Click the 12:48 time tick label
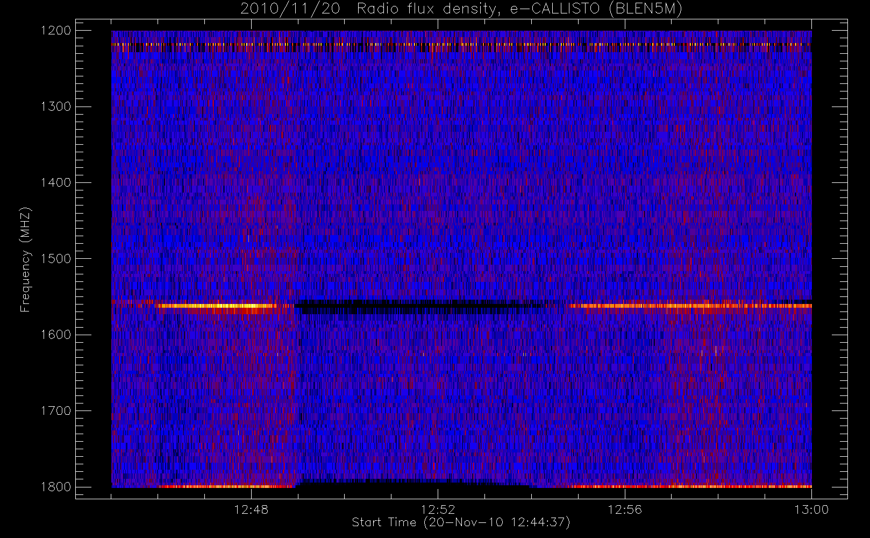Image resolution: width=870 pixels, height=538 pixels. point(251,509)
